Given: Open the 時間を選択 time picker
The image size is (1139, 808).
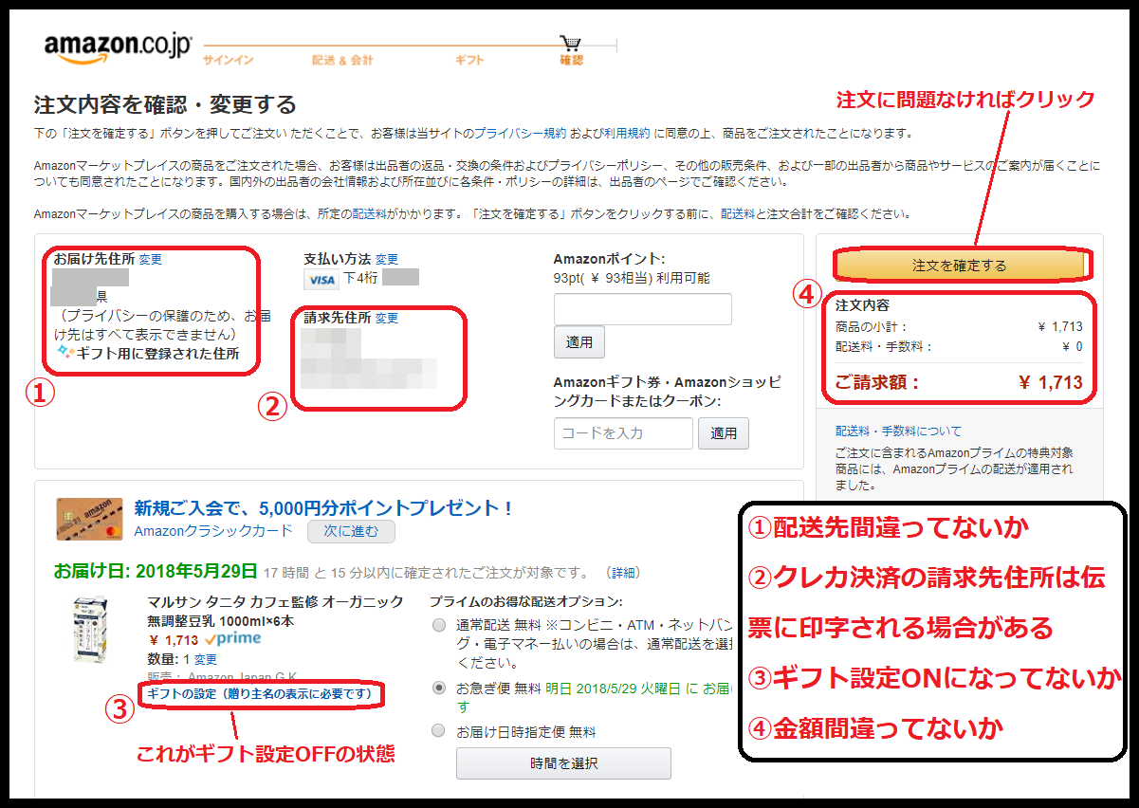Looking at the screenshot, I should [x=563, y=763].
